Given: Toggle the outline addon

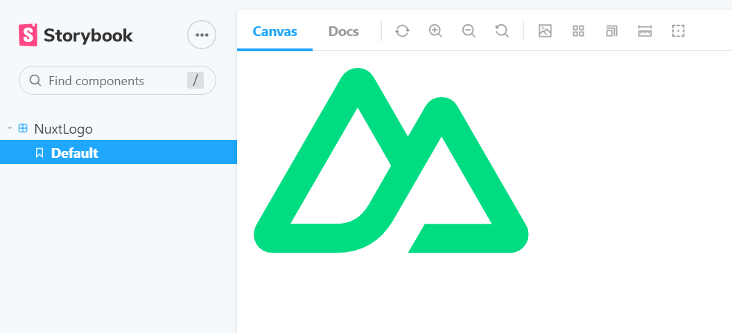Looking at the screenshot, I should click(679, 31).
